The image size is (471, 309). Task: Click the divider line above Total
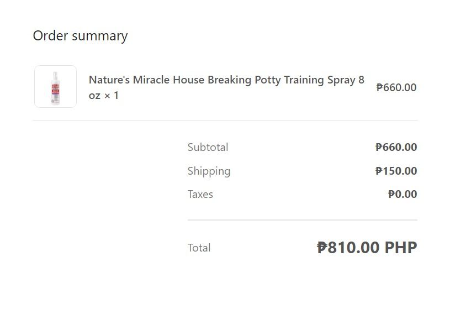[x=302, y=220]
